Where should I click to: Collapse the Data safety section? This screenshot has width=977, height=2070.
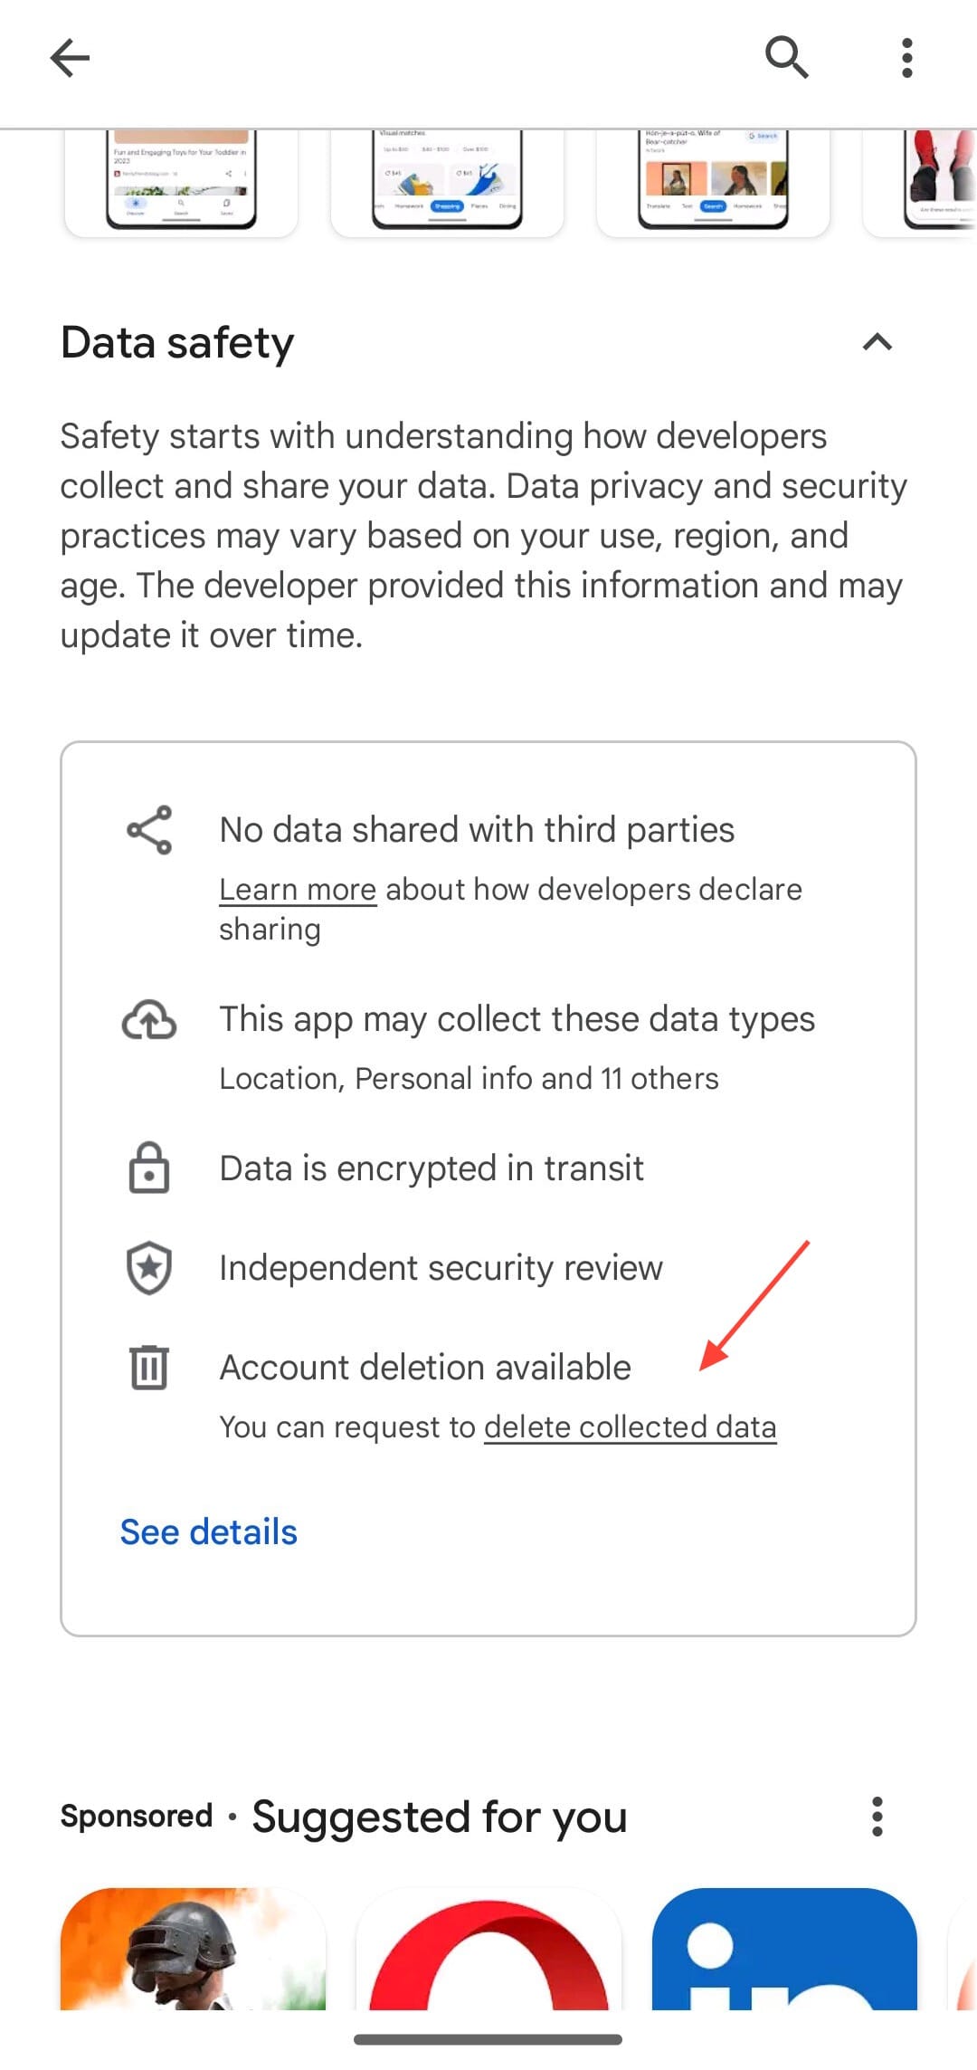click(875, 342)
